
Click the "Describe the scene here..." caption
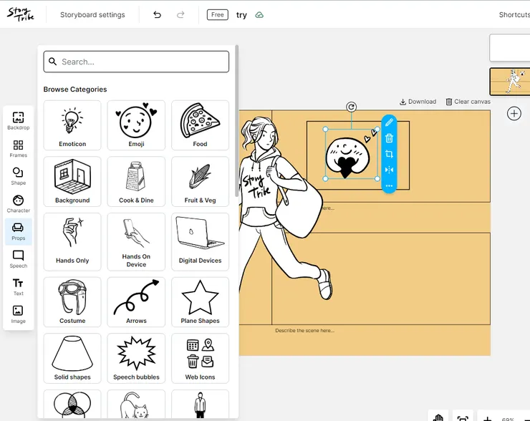304,331
